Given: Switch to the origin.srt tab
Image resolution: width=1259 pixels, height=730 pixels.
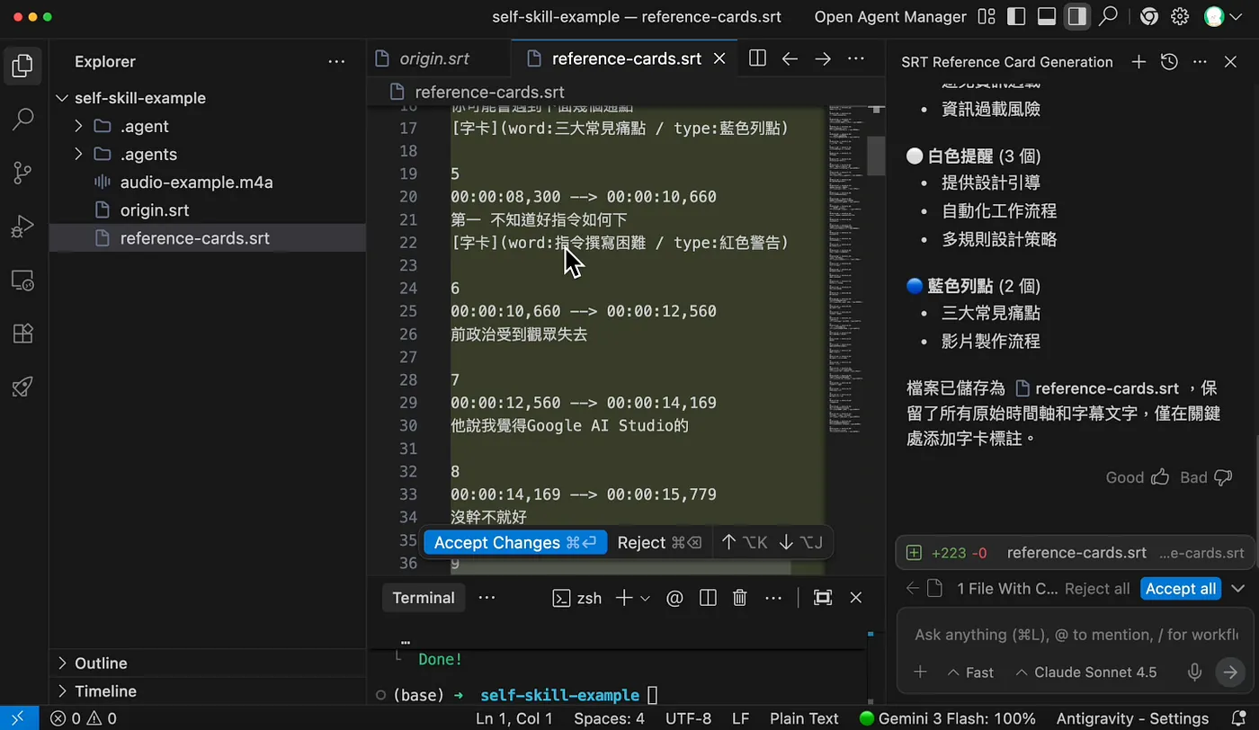Looking at the screenshot, I should tap(434, 59).
